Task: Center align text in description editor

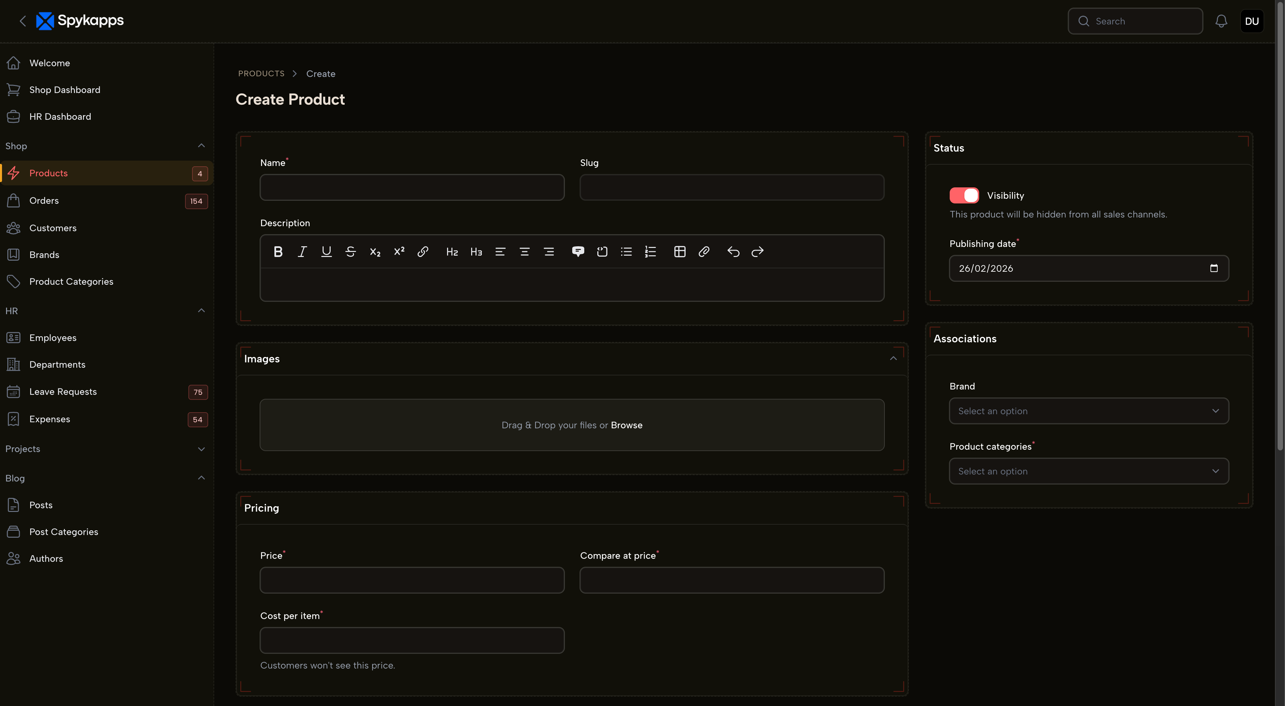Action: 524,252
